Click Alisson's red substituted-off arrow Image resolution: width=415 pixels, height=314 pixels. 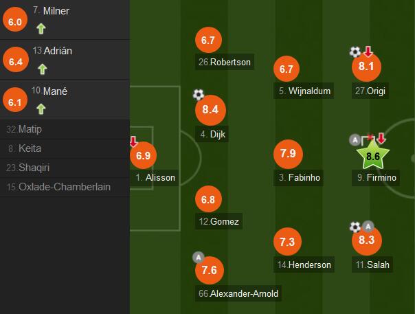pyautogui.click(x=133, y=142)
